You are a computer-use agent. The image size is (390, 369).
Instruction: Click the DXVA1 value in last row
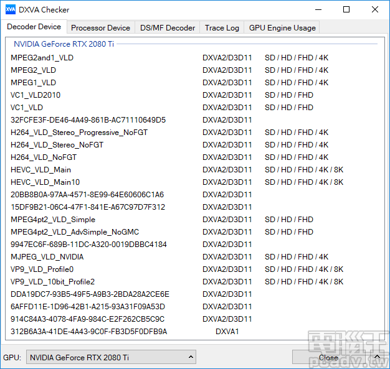227,331
